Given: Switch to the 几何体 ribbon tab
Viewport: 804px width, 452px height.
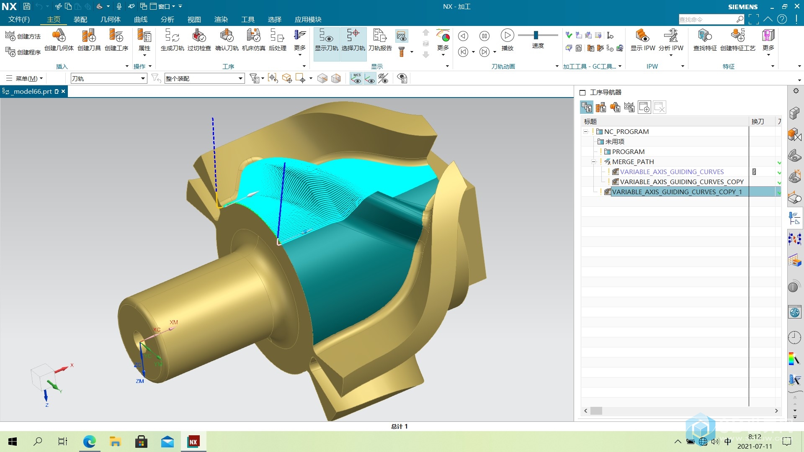Looking at the screenshot, I should pos(111,19).
